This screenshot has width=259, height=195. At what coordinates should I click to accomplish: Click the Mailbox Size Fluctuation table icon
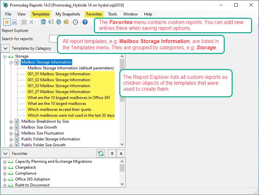tap(17, 134)
